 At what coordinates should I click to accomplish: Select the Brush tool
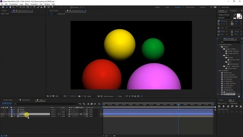(38, 7)
